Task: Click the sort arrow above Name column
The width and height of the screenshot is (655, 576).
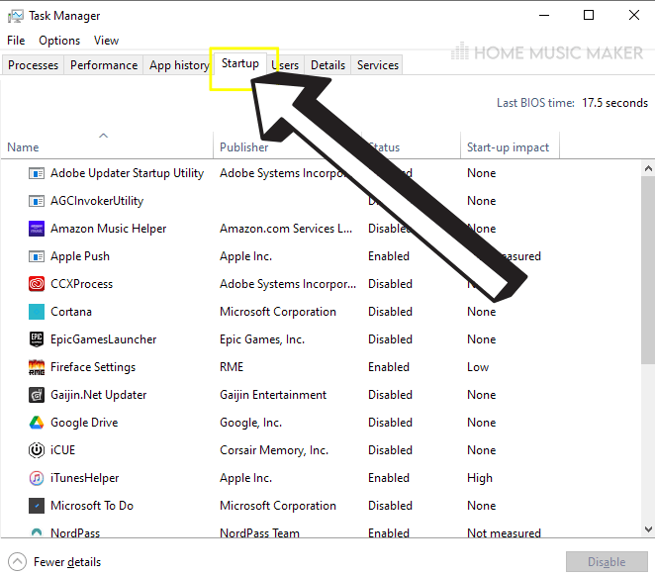Action: 103,136
